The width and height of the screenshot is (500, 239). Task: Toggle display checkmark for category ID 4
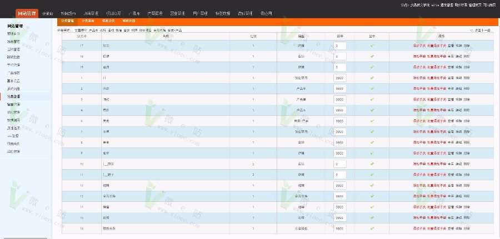(x=372, y=110)
